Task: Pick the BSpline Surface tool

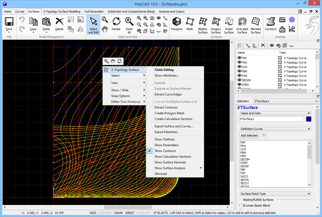Action: [203, 25]
